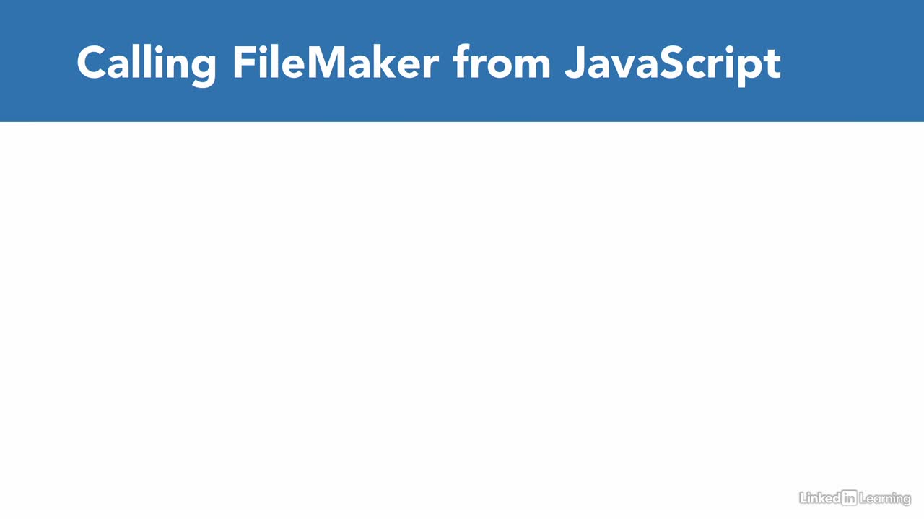Click the word 'from' in title

[x=502, y=63]
